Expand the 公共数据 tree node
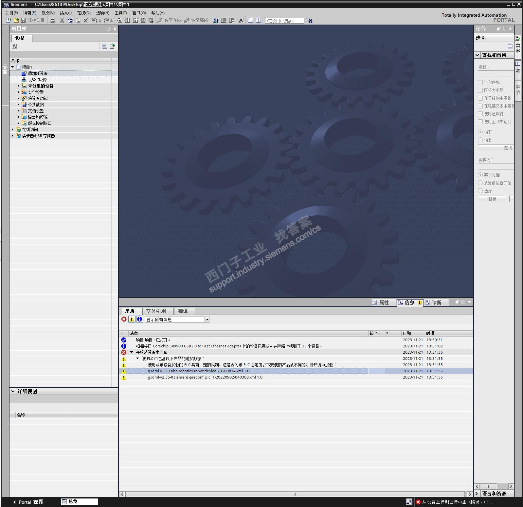523x507 pixels. (x=18, y=105)
